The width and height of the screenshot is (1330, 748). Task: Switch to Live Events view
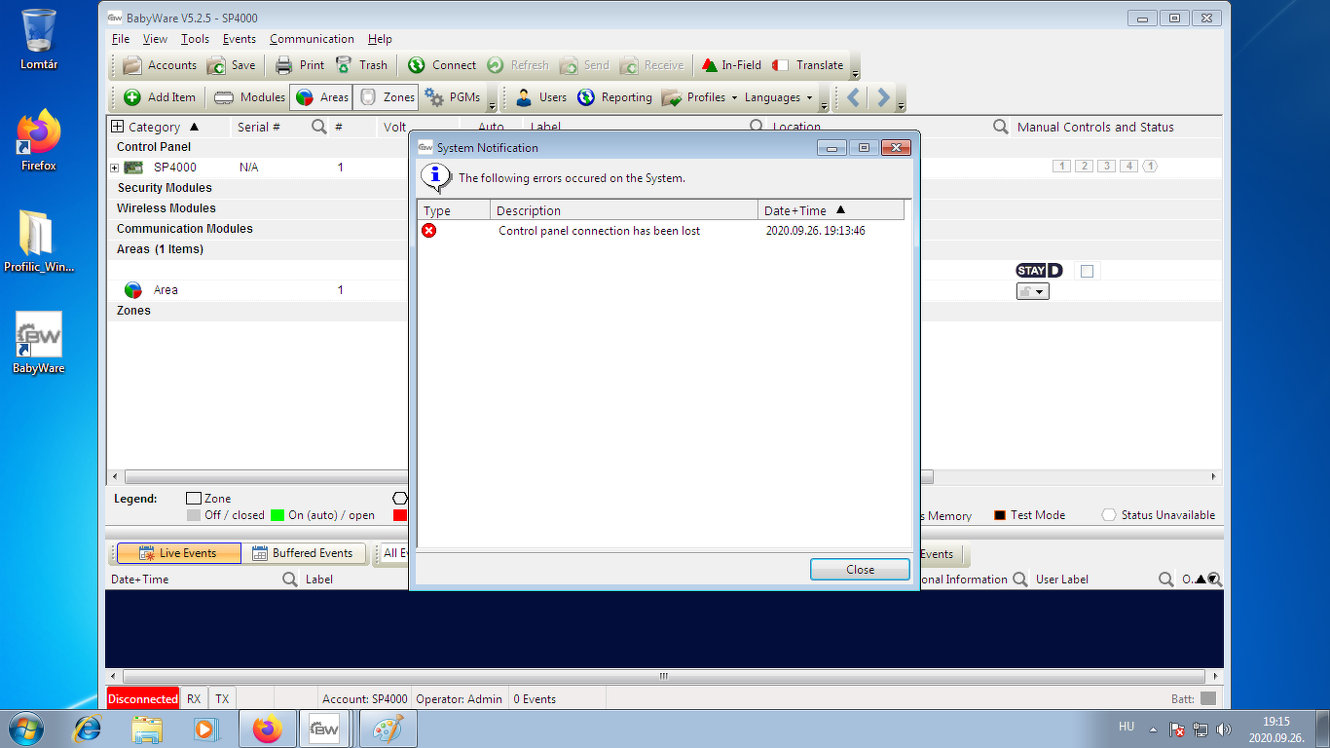click(x=179, y=553)
